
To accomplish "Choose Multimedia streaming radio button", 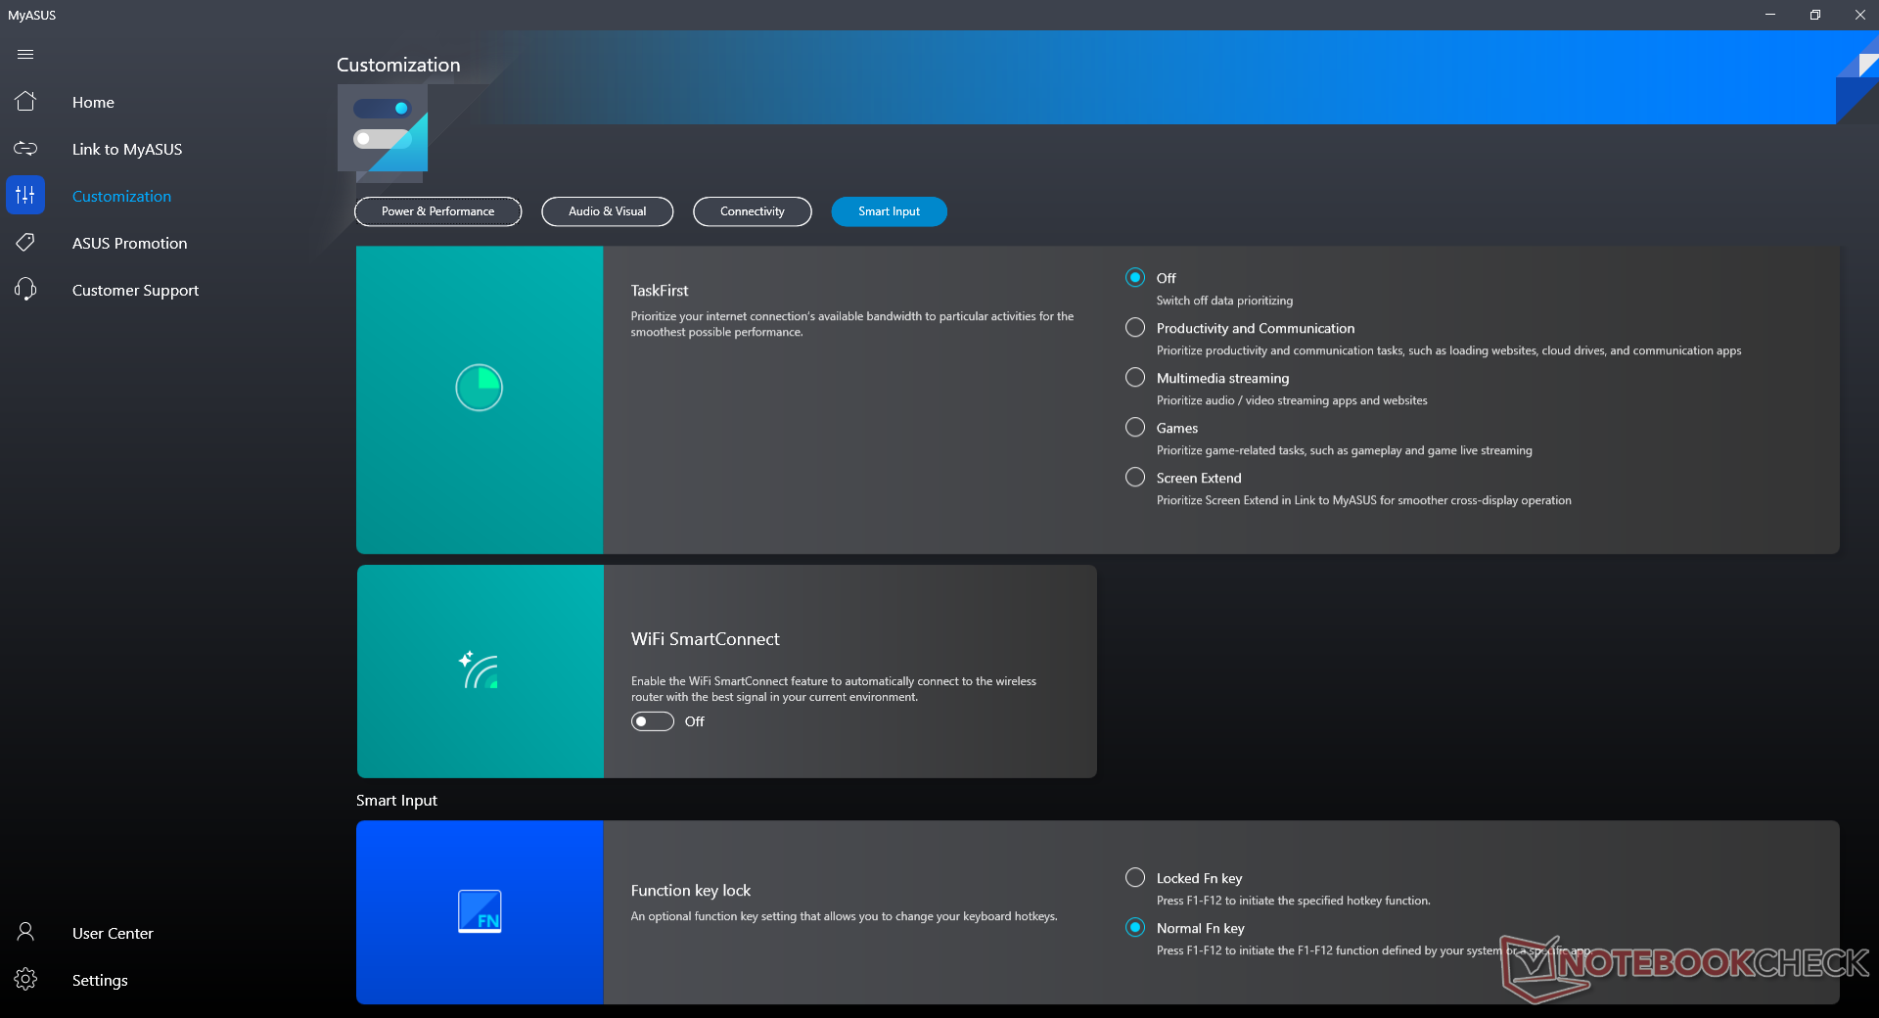I will click(1135, 378).
